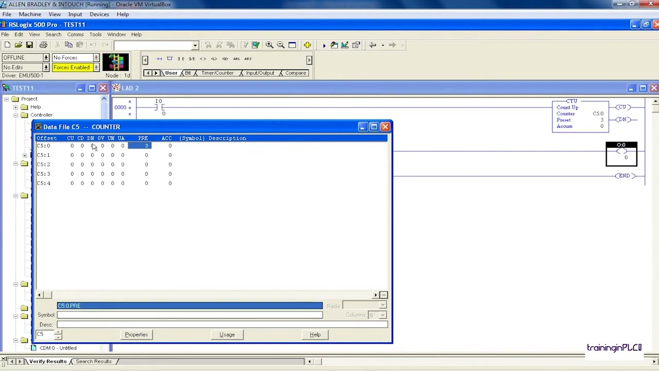Click the Paste toolbar icon
This screenshot has width=659, height=371.
pyautogui.click(x=79, y=45)
